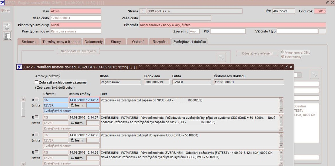Click the IF logo of history dialog

[x=19, y=67]
